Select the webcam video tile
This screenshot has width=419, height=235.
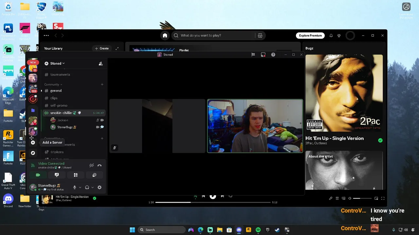tap(255, 126)
